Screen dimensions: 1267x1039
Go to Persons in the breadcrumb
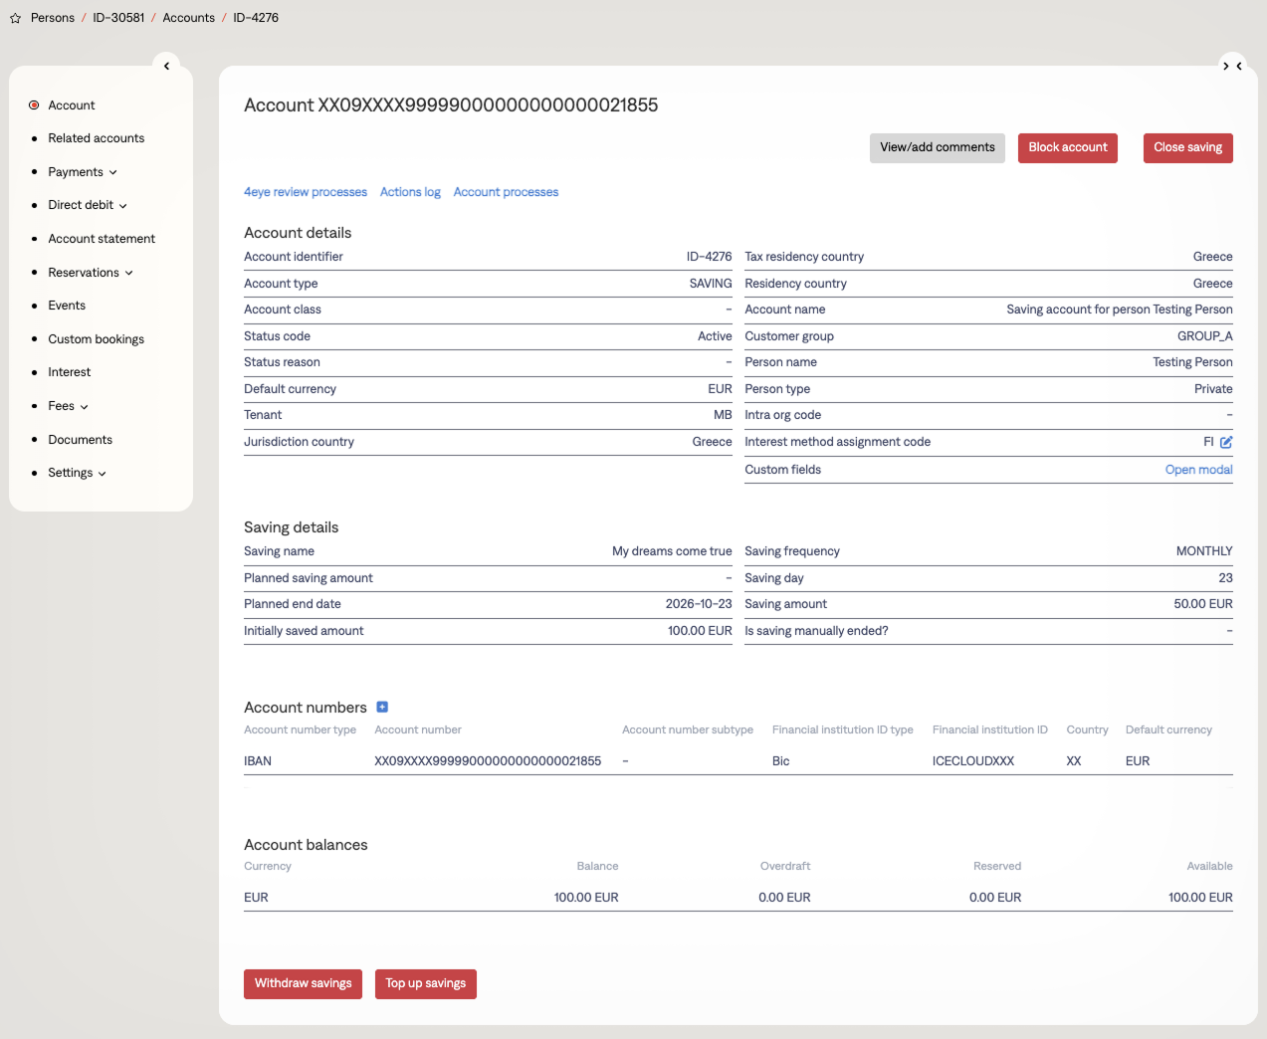coord(53,18)
